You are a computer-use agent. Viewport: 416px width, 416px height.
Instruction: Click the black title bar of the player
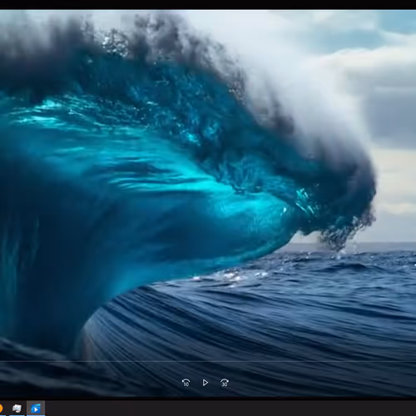(208, 4)
